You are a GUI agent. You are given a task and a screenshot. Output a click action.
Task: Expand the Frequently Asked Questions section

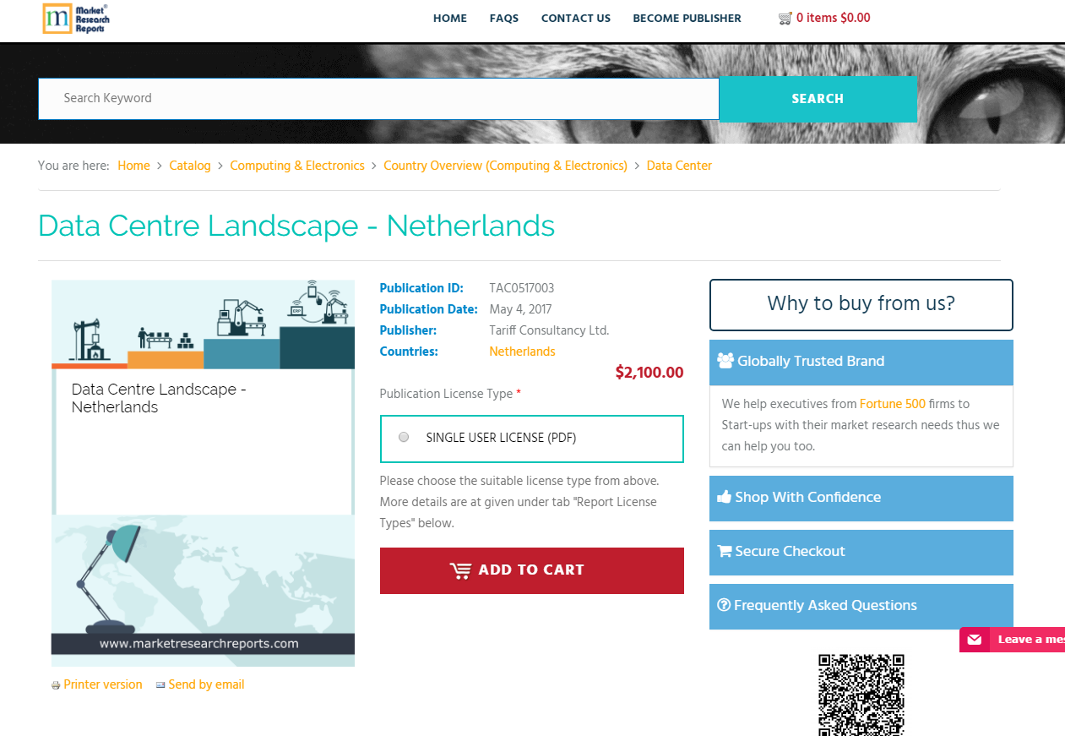click(x=861, y=606)
